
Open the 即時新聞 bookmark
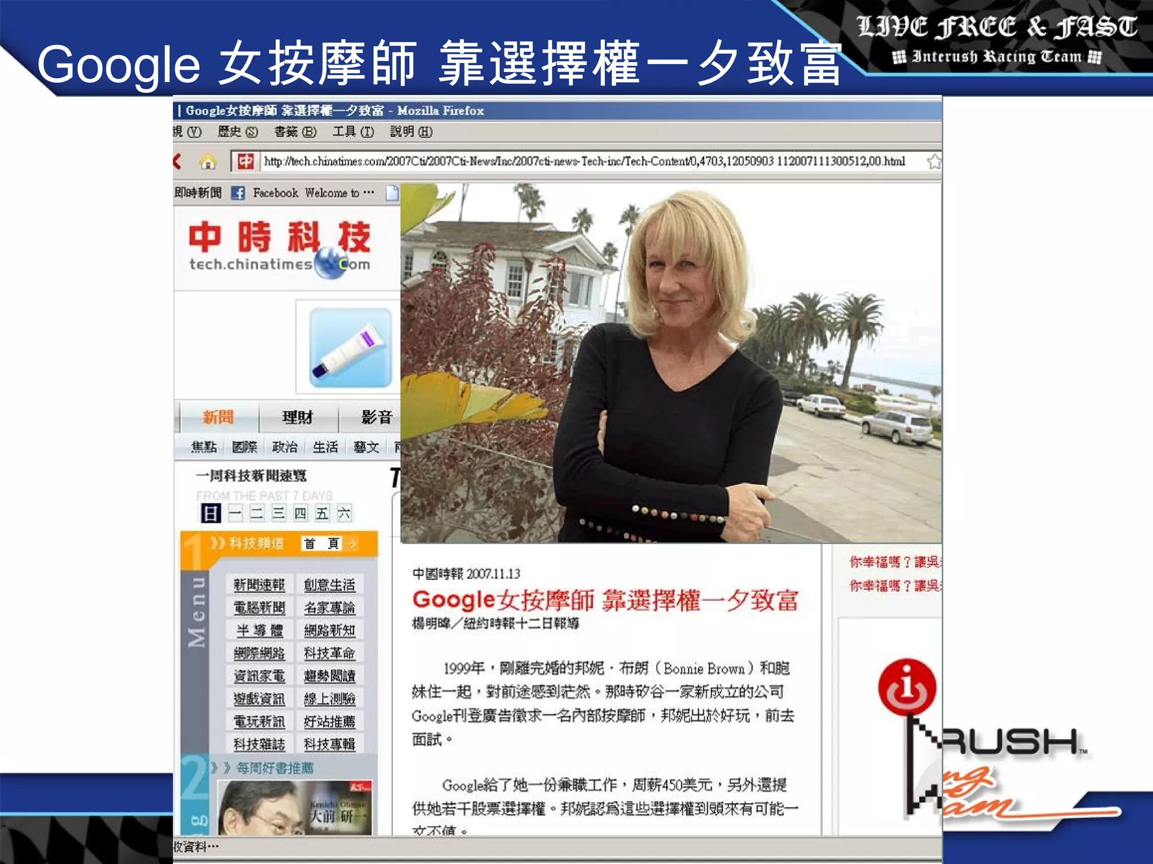click(x=198, y=193)
